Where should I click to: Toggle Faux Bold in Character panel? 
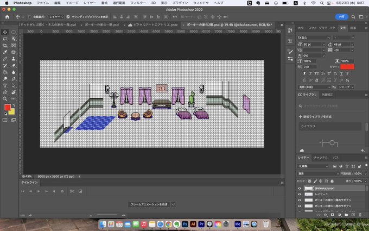point(304,73)
